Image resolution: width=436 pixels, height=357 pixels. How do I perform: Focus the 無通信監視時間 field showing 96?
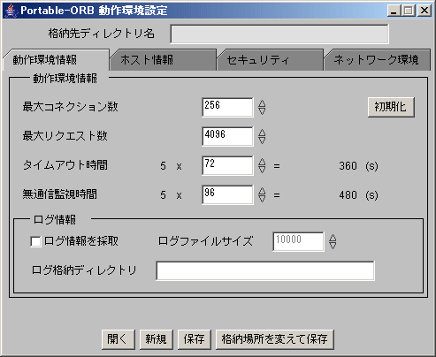point(227,194)
